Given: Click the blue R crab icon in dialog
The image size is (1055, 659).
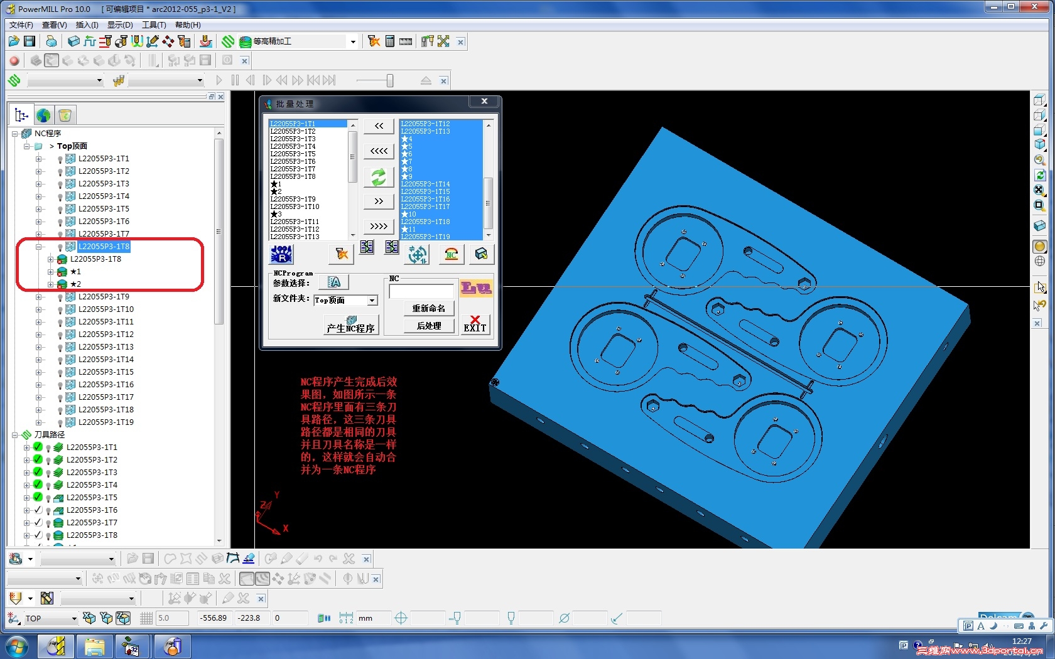Looking at the screenshot, I should pos(281,254).
